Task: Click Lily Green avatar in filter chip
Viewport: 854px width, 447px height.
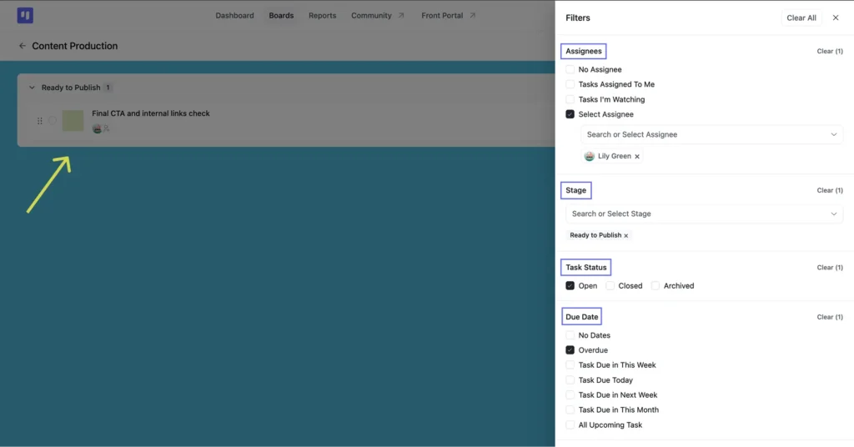Action: coord(590,156)
